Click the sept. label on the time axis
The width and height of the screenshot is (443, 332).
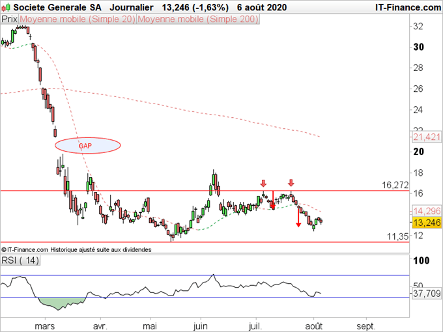coord(366,326)
